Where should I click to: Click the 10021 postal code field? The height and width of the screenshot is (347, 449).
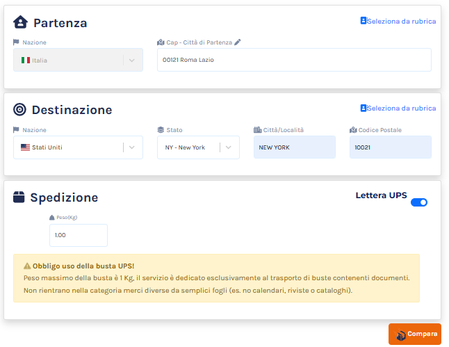click(x=391, y=147)
